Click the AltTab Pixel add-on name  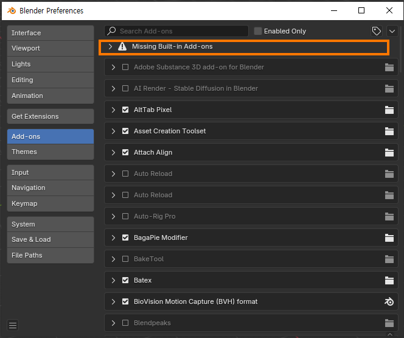(153, 110)
